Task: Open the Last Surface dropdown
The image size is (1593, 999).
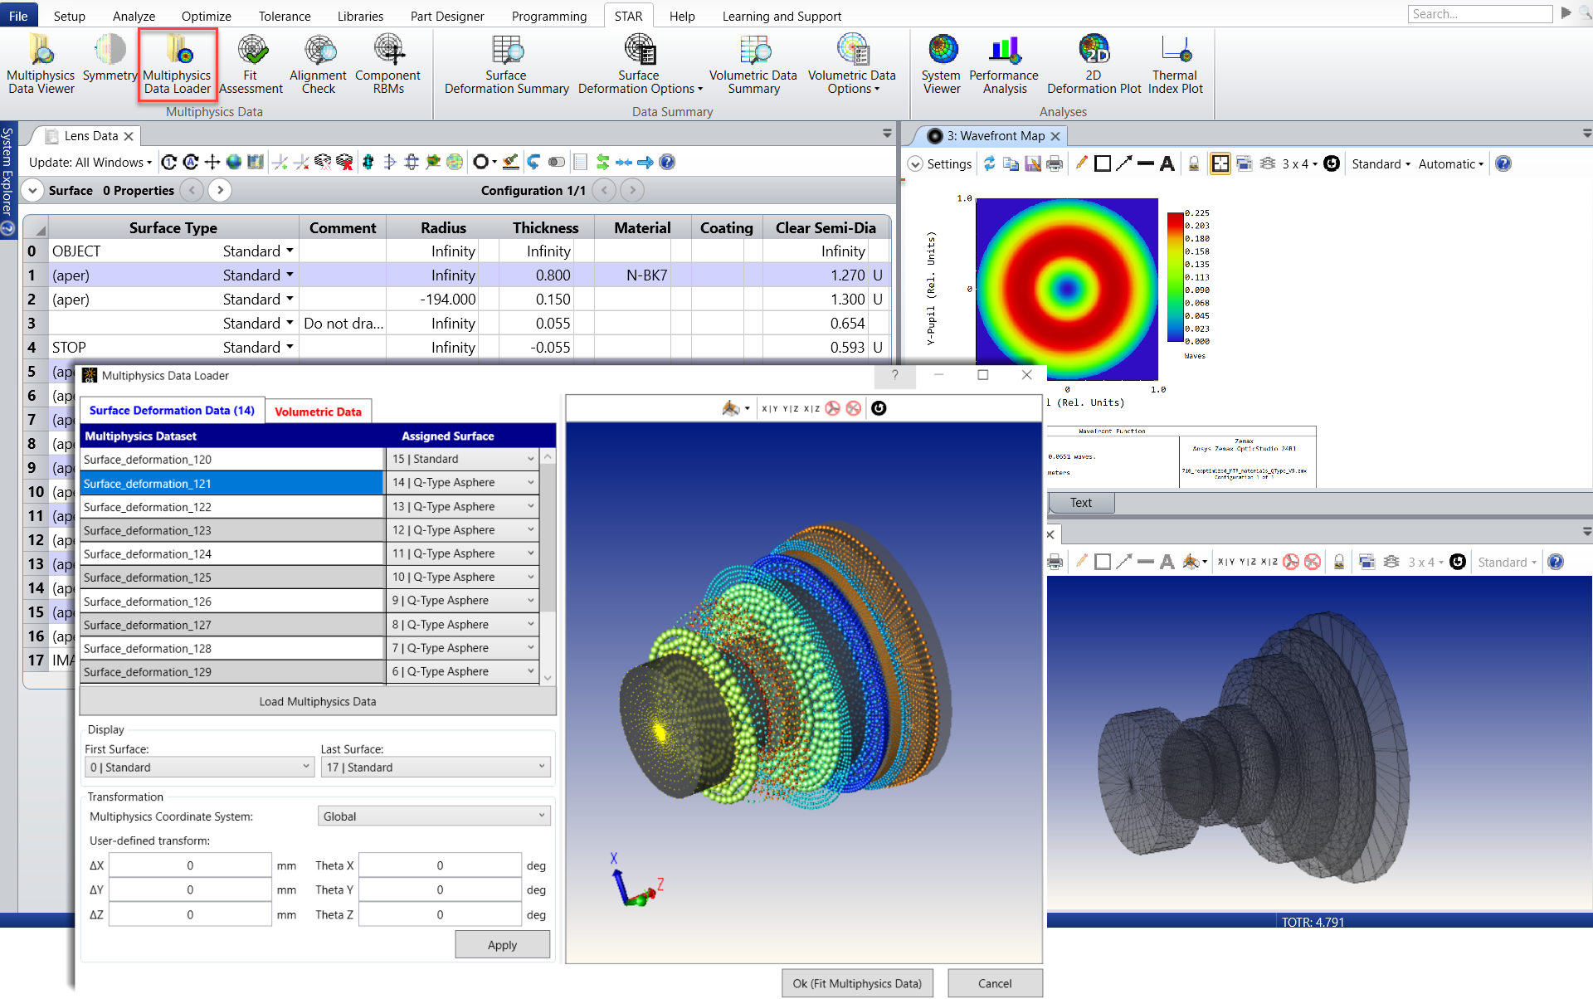Action: coord(436,767)
